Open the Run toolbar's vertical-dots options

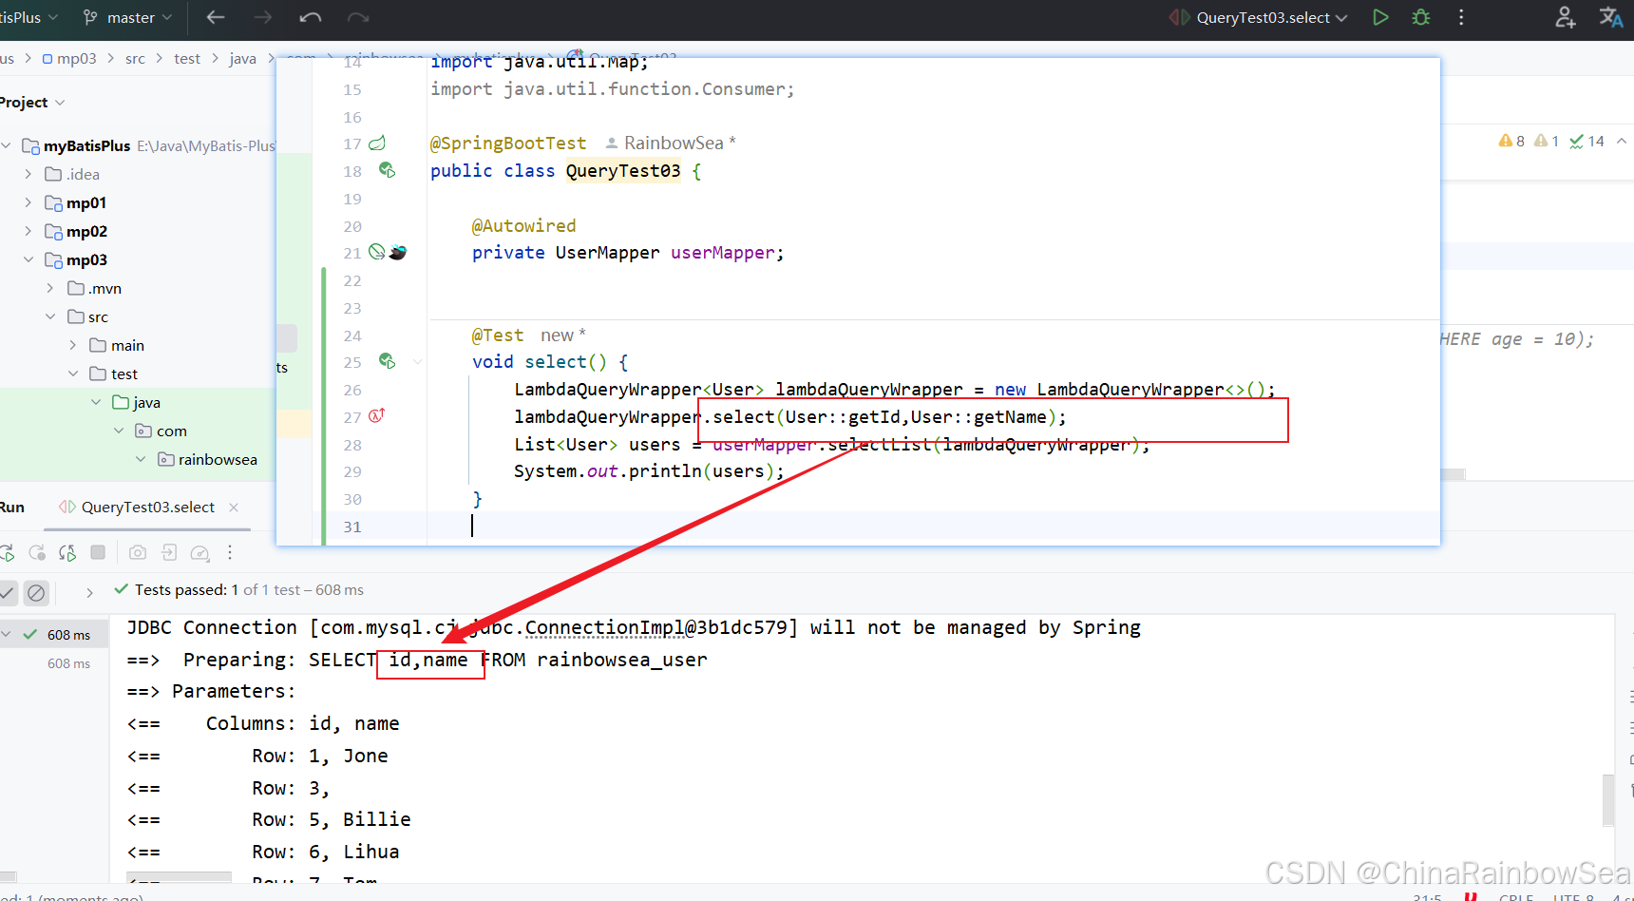(x=230, y=552)
